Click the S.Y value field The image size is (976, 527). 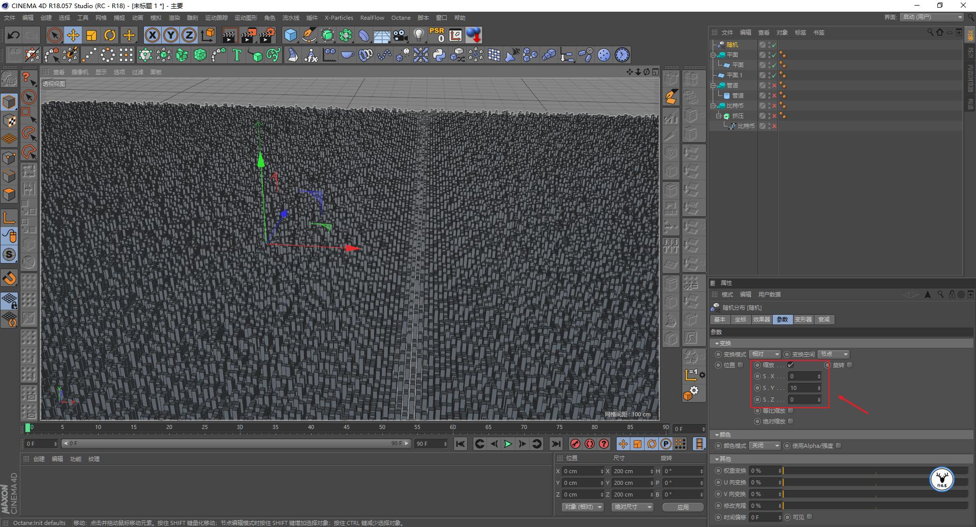[802, 388]
